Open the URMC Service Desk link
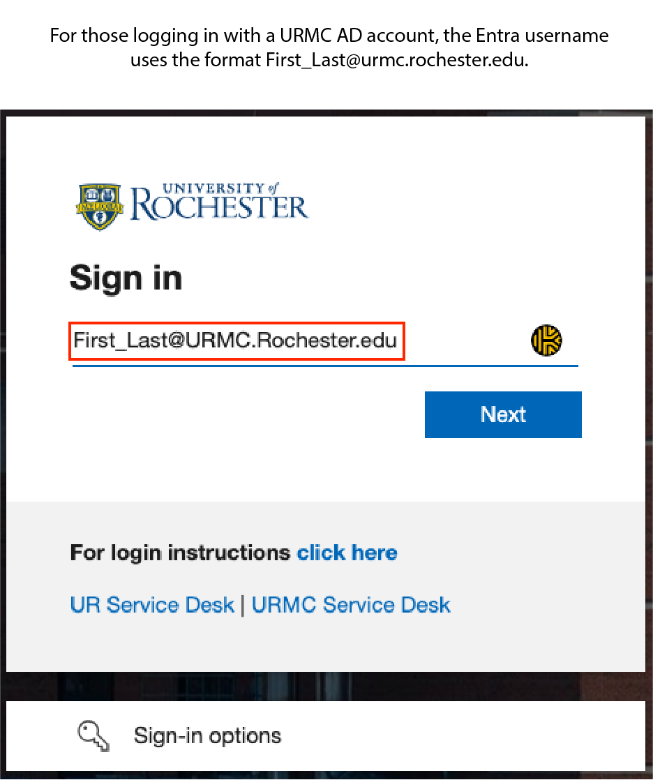The image size is (653, 780). point(351,605)
